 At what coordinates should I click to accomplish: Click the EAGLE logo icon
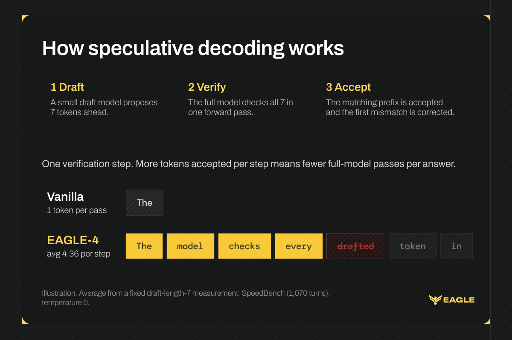click(x=435, y=300)
